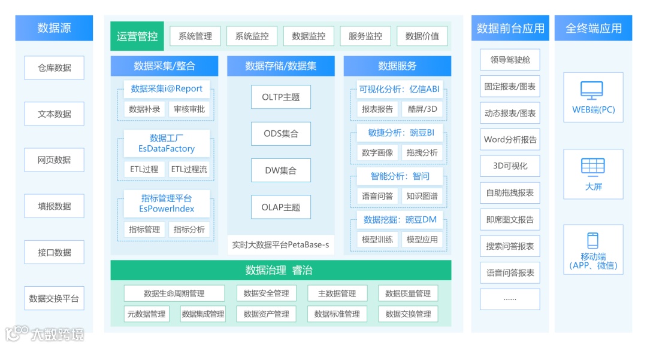The width and height of the screenshot is (647, 346).
Task: Click the 移动端 phone icon
Action: click(593, 241)
